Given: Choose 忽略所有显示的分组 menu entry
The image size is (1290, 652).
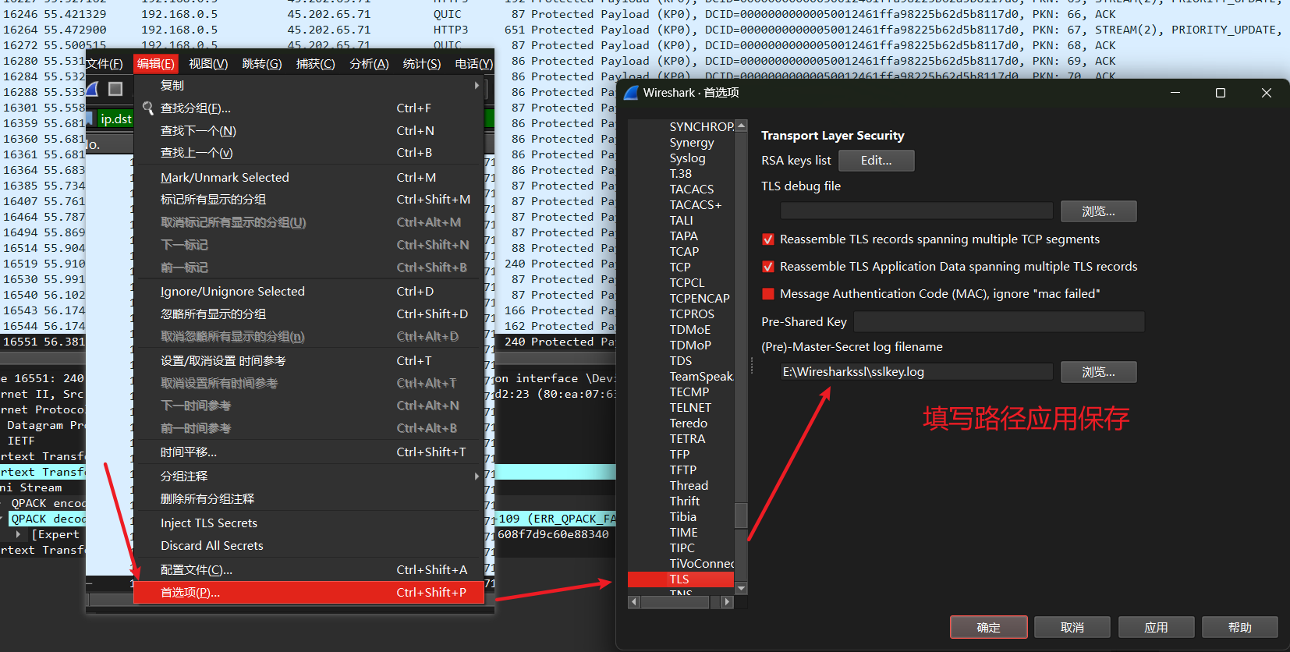Looking at the screenshot, I should coord(309,314).
